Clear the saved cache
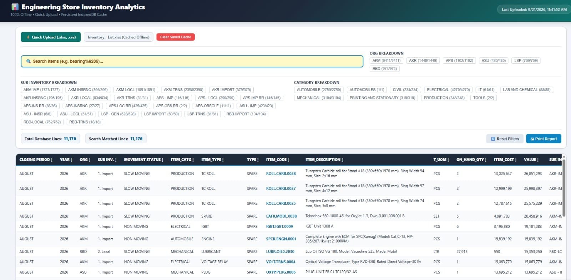 click(x=176, y=37)
